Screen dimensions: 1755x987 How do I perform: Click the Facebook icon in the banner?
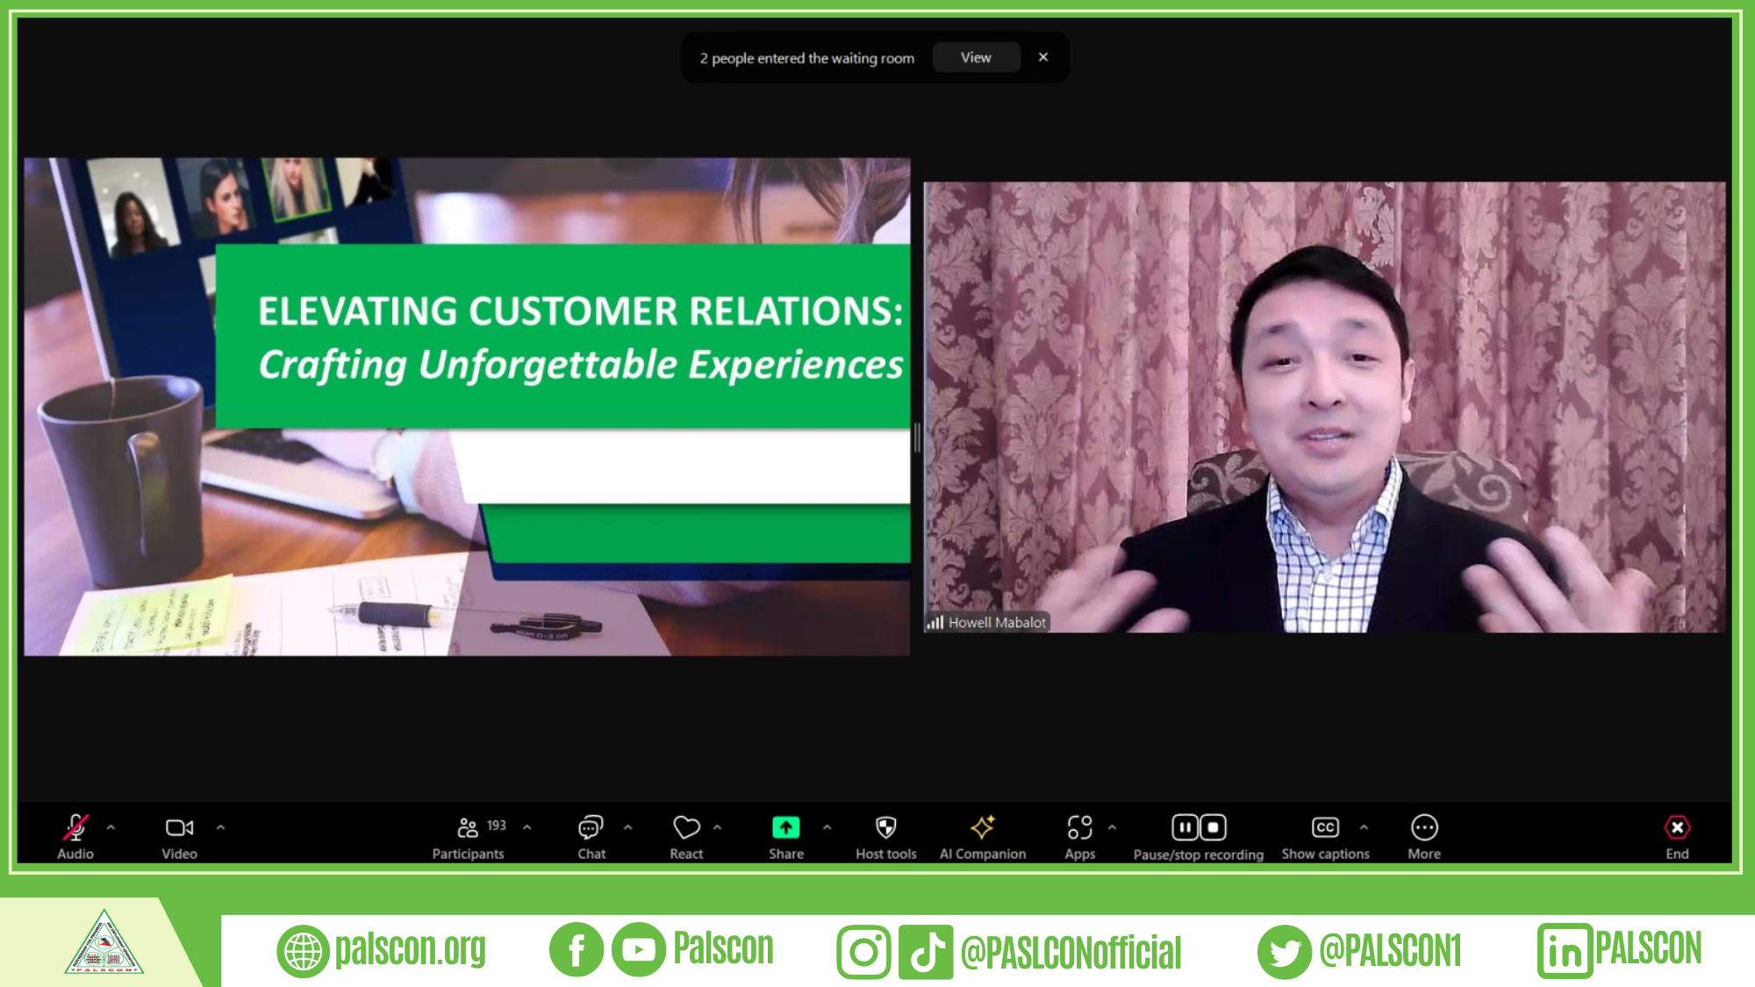(x=577, y=950)
